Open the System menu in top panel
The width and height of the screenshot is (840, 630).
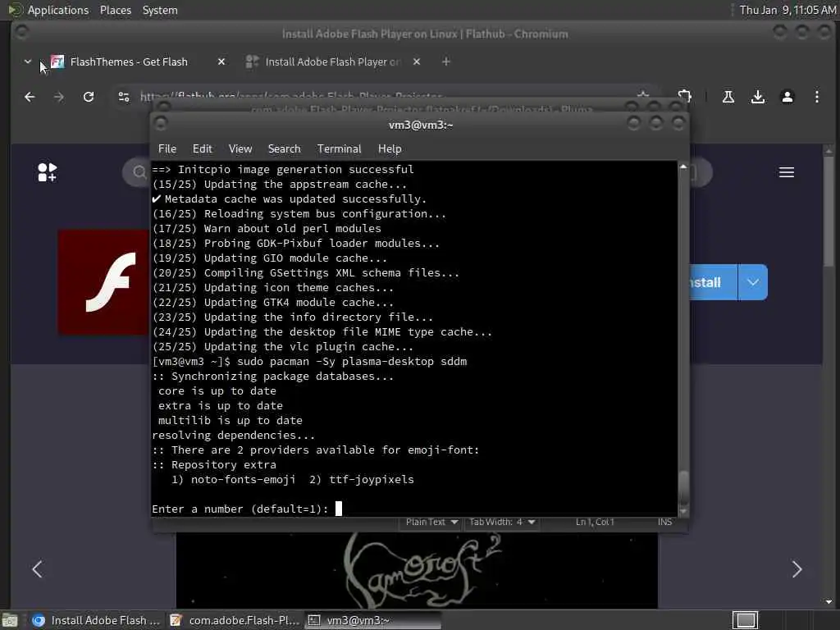160,10
